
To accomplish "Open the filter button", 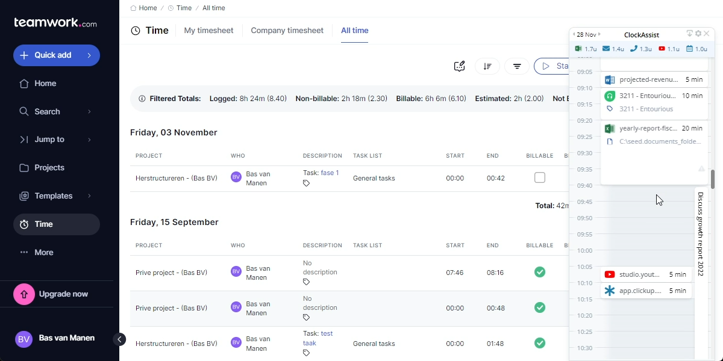I will (517, 66).
